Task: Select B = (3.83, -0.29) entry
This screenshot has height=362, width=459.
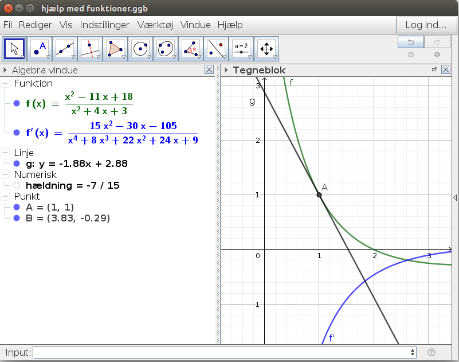Action: pyautogui.click(x=68, y=218)
